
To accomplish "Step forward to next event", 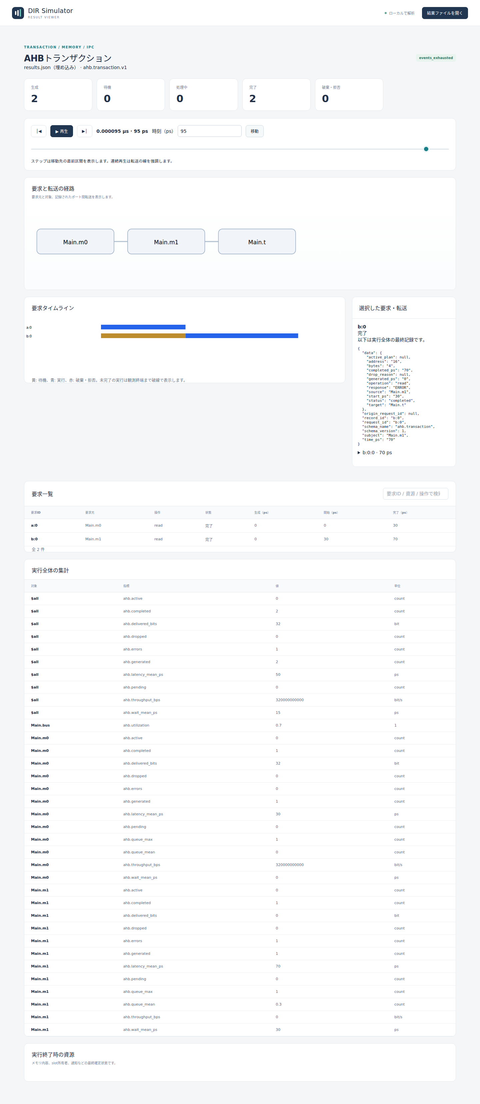I will [84, 131].
